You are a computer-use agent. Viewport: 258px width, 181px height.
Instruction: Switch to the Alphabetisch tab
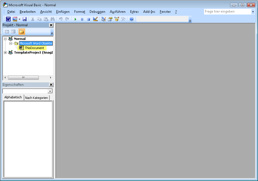click(x=13, y=97)
